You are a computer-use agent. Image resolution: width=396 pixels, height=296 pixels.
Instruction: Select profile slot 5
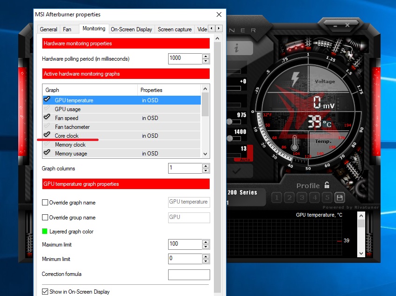click(327, 197)
